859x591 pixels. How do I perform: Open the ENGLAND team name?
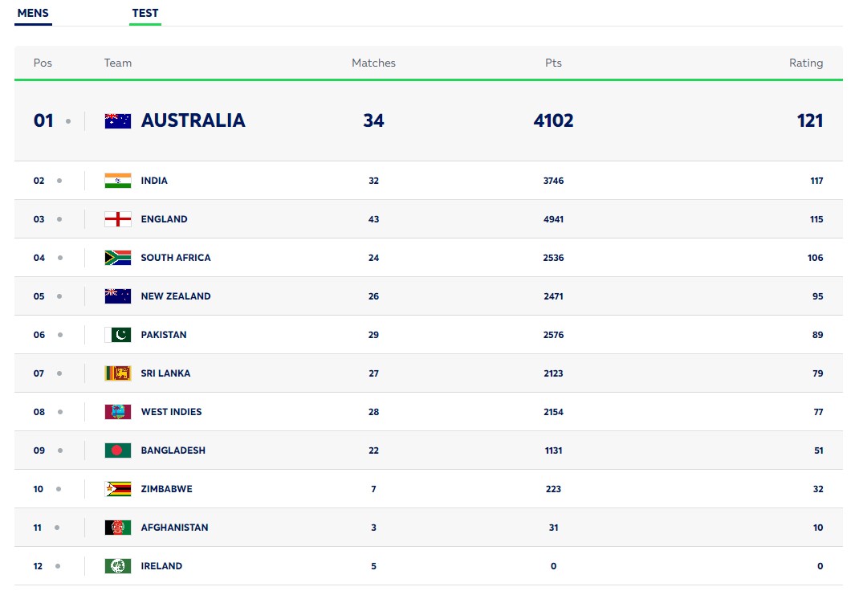(x=164, y=219)
